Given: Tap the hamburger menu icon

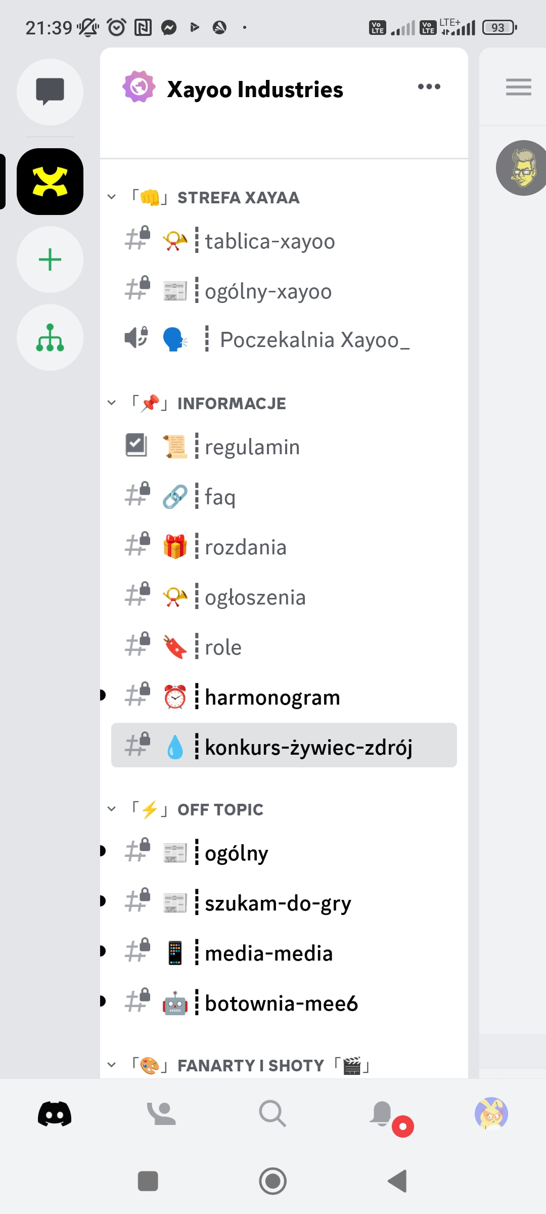Looking at the screenshot, I should pos(518,87).
